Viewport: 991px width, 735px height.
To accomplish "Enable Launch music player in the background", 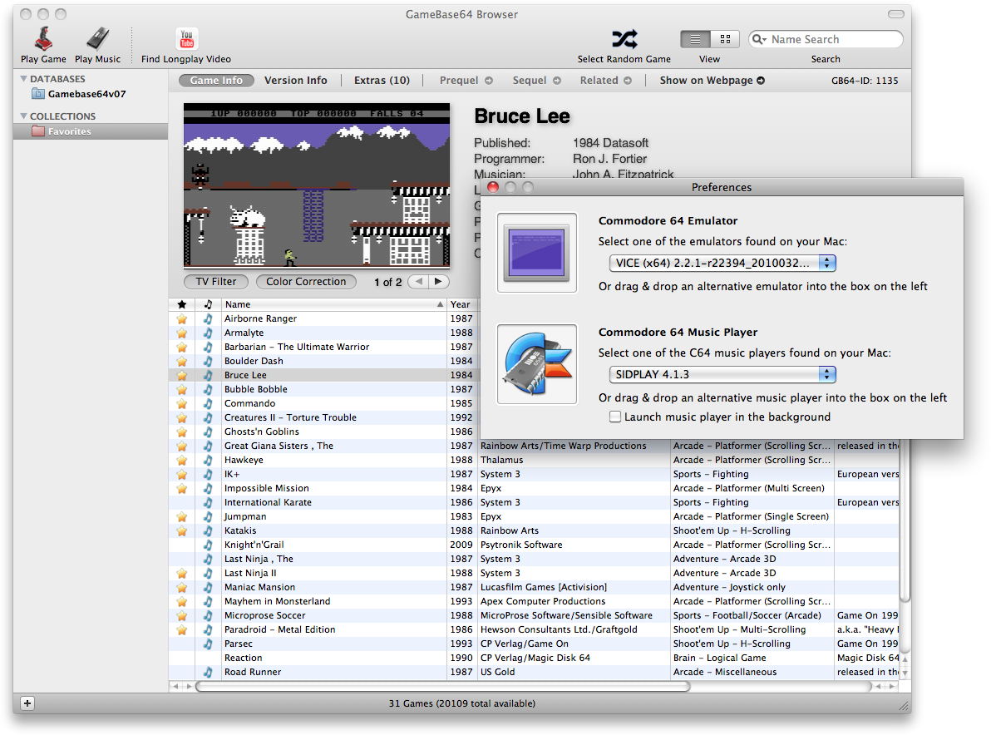I will pos(615,417).
